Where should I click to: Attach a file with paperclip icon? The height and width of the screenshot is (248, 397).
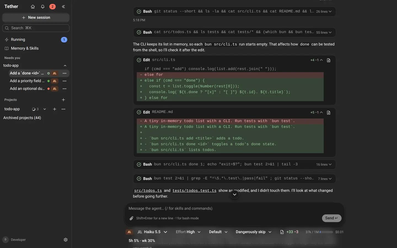pyautogui.click(x=132, y=218)
